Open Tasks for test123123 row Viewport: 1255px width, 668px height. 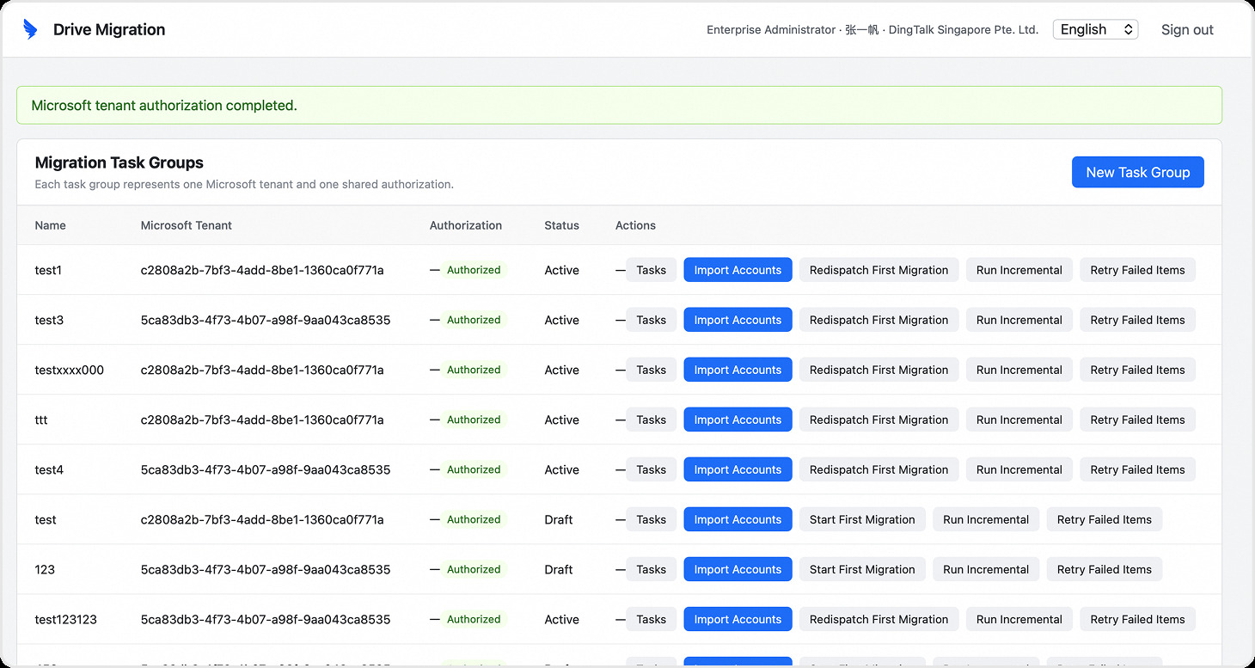[x=651, y=619]
